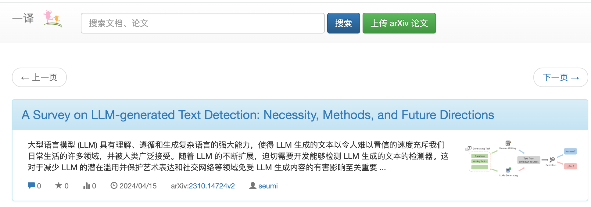
Task: Click the 2024/04/15 date text
Action: (x=138, y=186)
